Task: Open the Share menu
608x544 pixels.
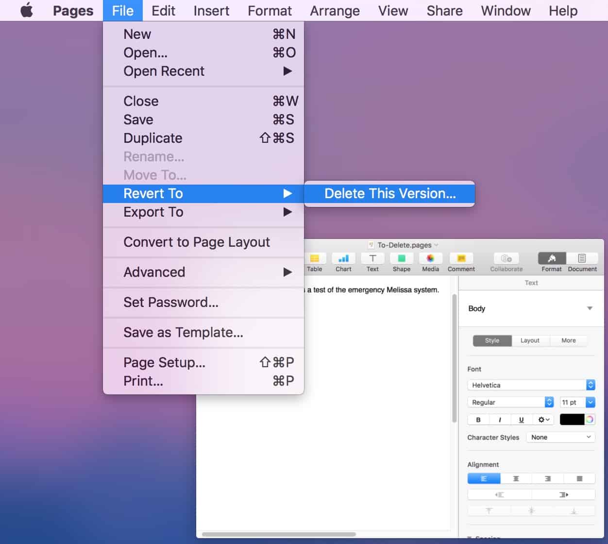Action: [444, 10]
